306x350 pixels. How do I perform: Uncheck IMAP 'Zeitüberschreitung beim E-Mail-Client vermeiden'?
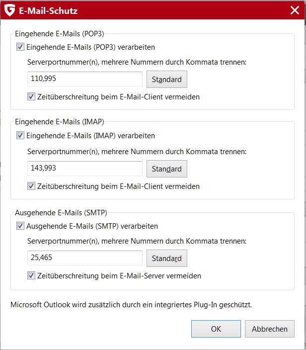click(31, 186)
